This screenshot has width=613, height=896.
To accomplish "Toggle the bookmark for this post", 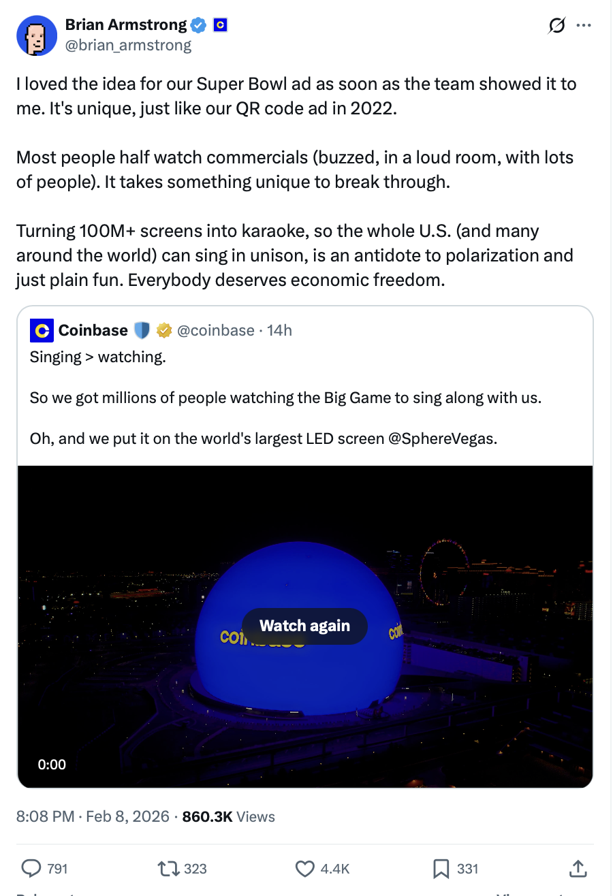I will click(x=441, y=868).
